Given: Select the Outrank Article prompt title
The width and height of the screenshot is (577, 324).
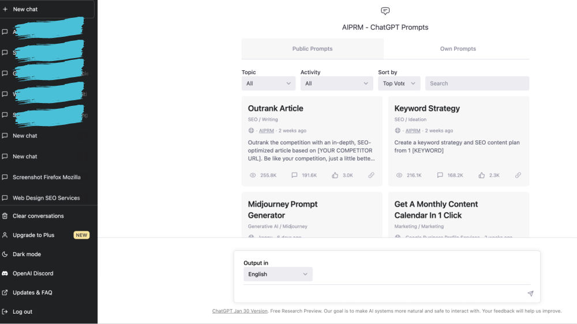Looking at the screenshot, I should pos(276,108).
